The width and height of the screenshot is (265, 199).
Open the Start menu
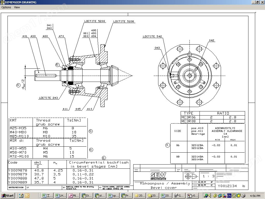tap(7, 195)
